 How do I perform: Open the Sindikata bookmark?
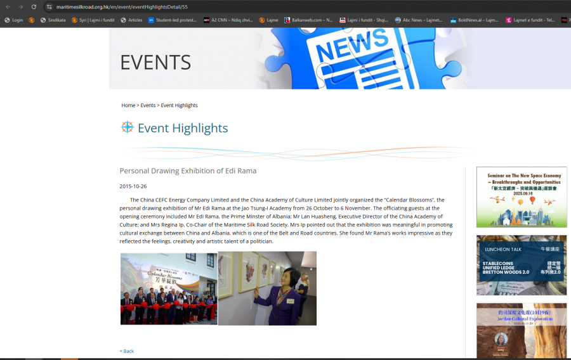pos(53,20)
